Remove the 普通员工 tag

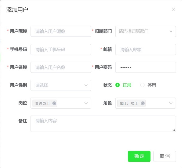point(54,103)
